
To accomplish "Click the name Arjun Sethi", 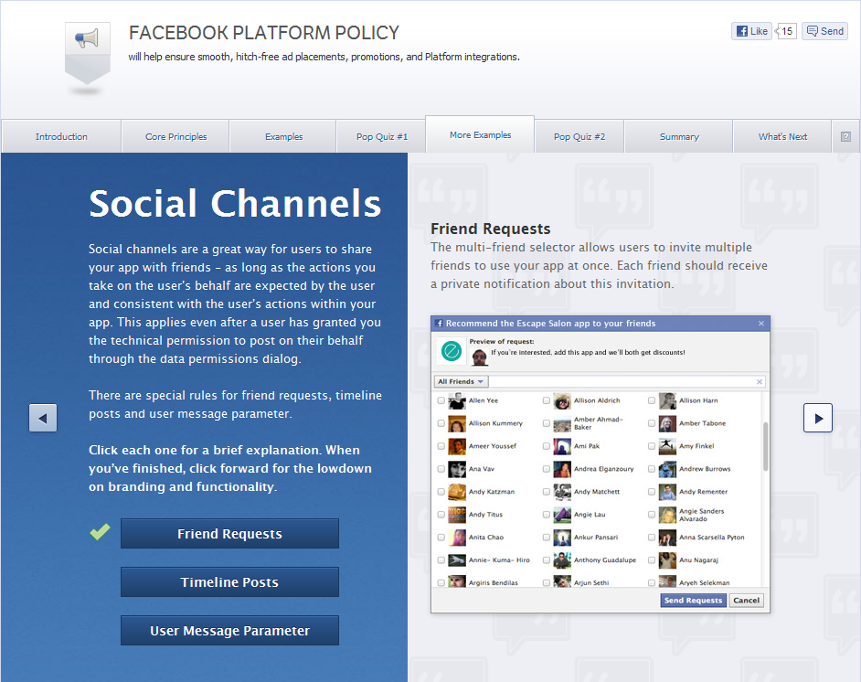I will point(591,582).
